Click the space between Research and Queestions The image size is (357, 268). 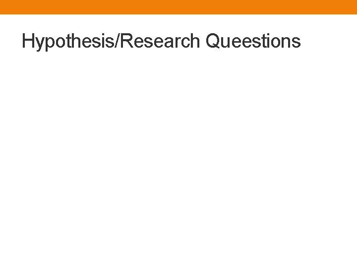tap(203, 42)
